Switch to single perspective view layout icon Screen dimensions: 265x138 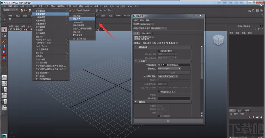click(x=4, y=78)
